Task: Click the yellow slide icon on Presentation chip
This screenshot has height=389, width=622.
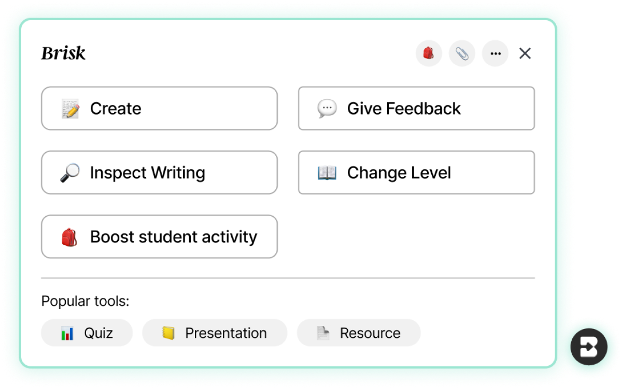Action: 168,333
